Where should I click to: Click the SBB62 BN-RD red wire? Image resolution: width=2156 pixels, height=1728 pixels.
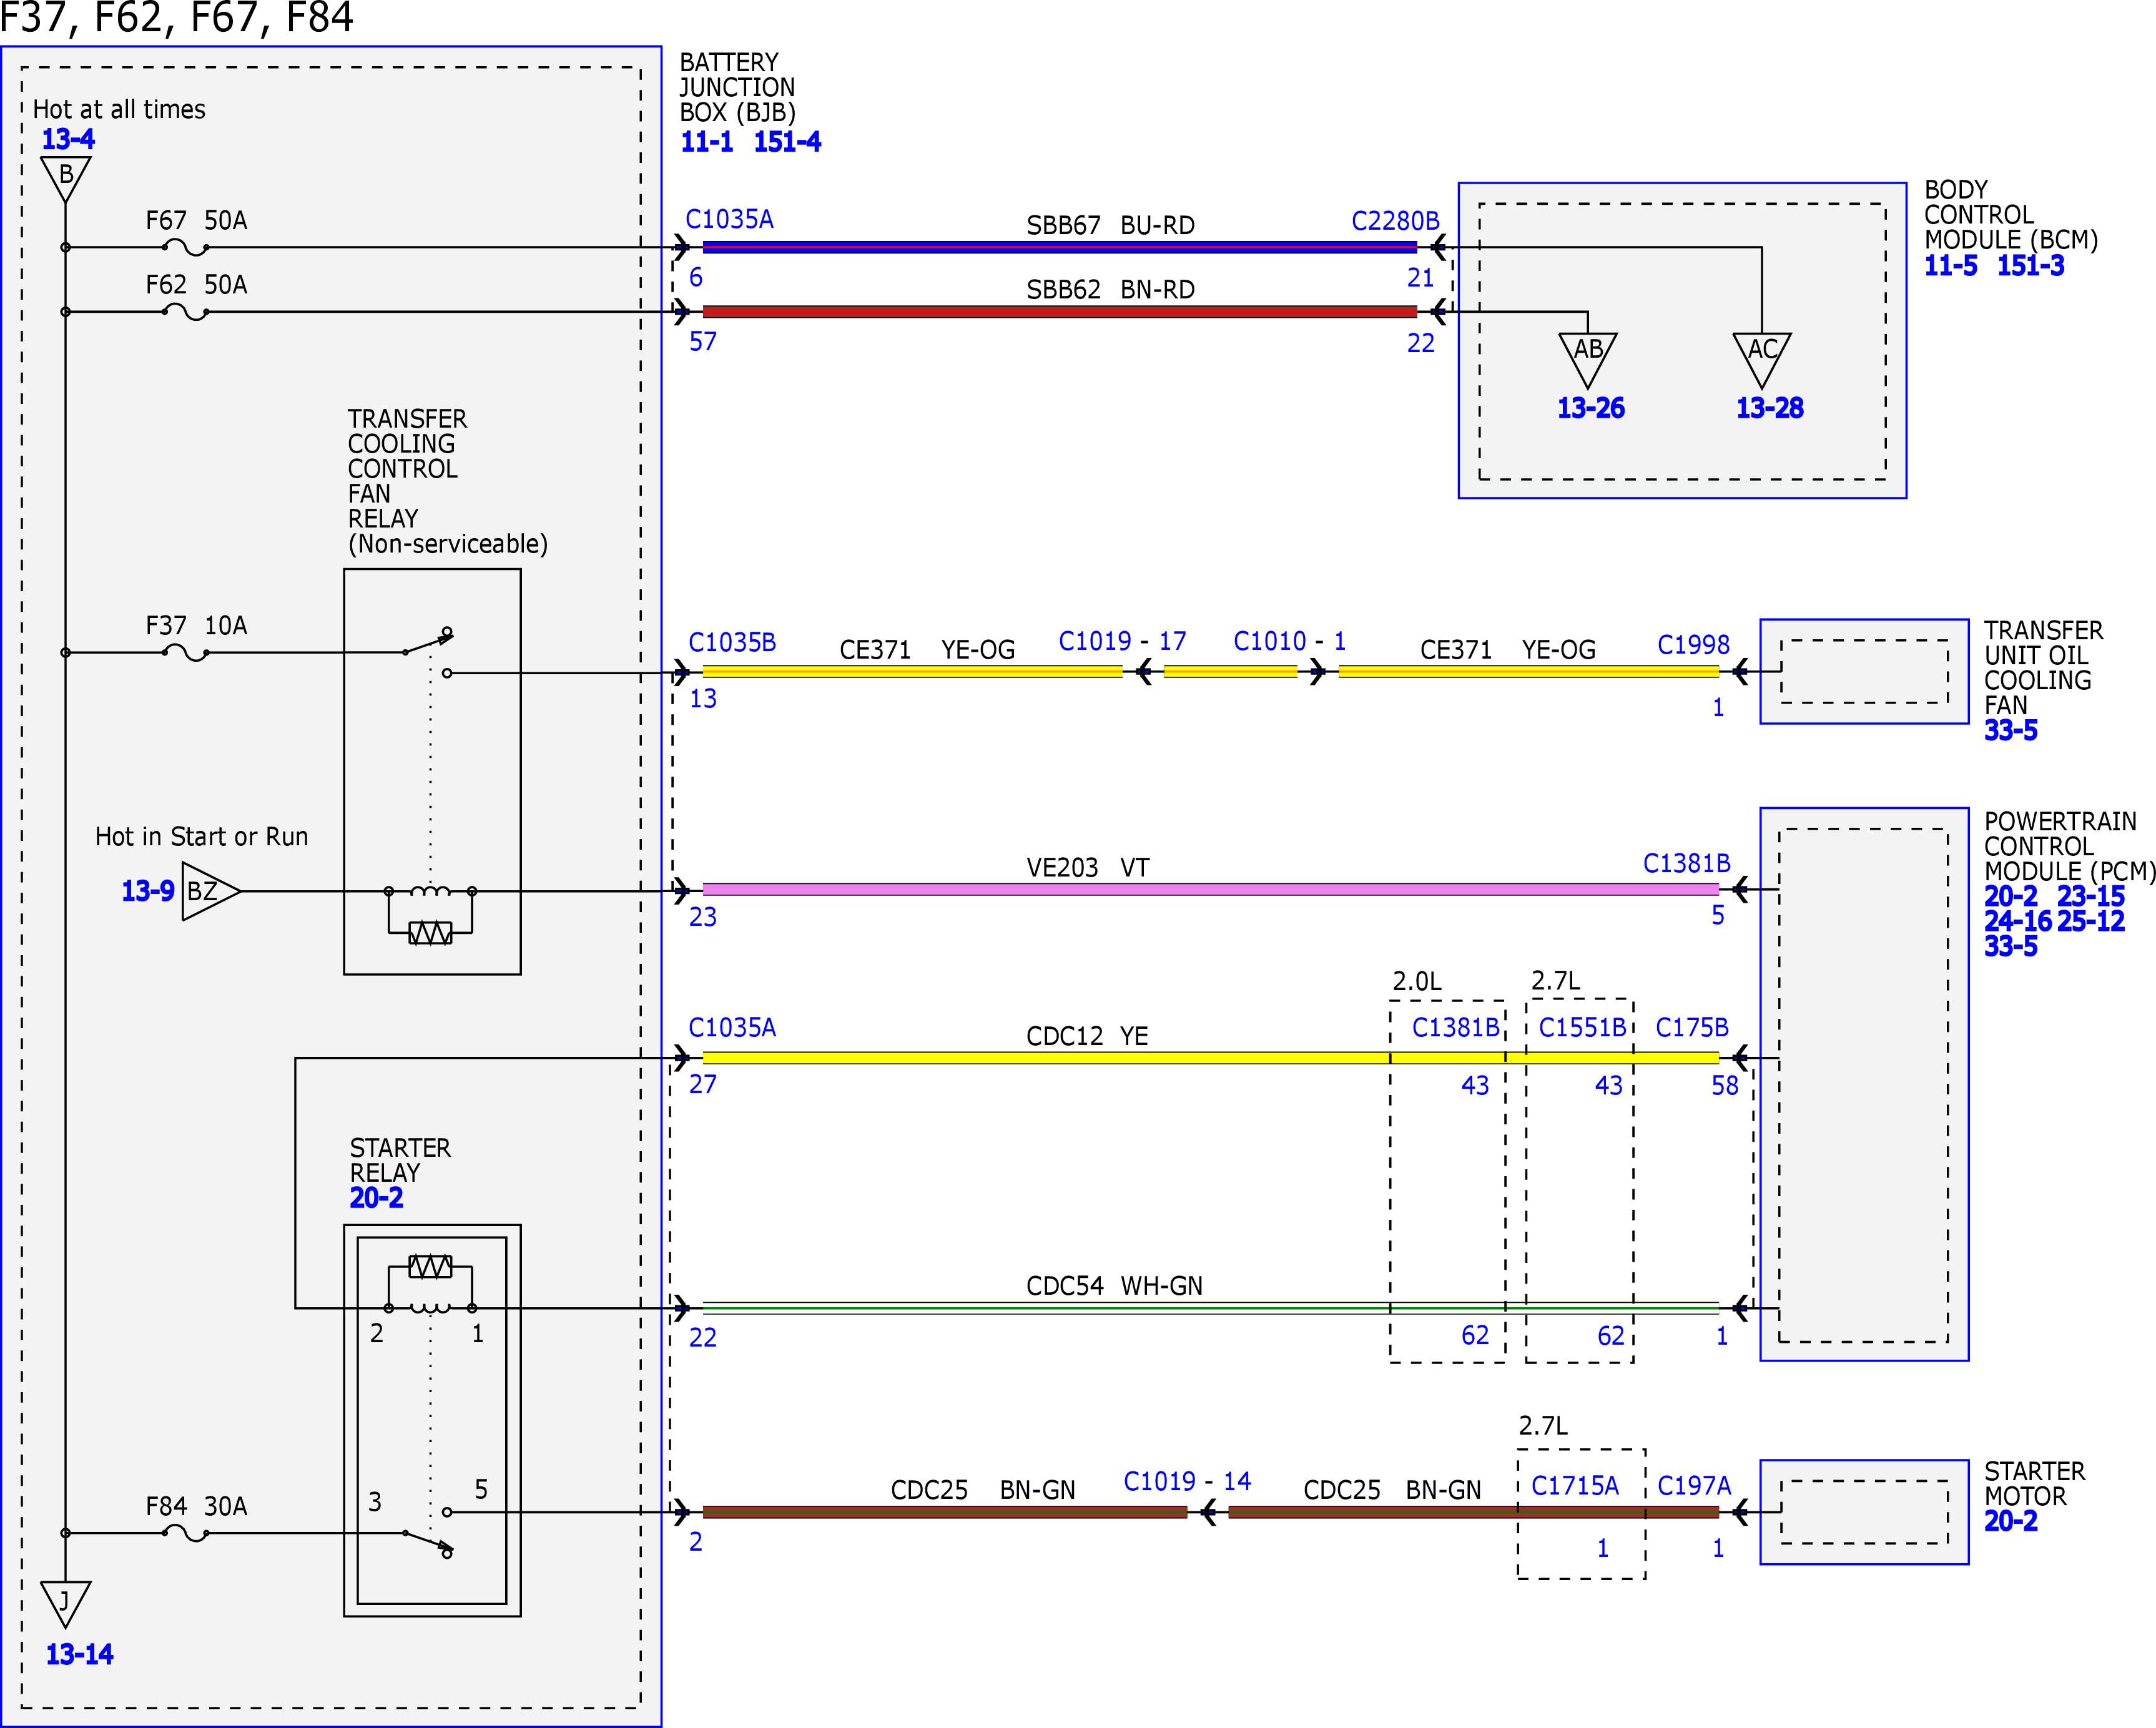[1060, 311]
